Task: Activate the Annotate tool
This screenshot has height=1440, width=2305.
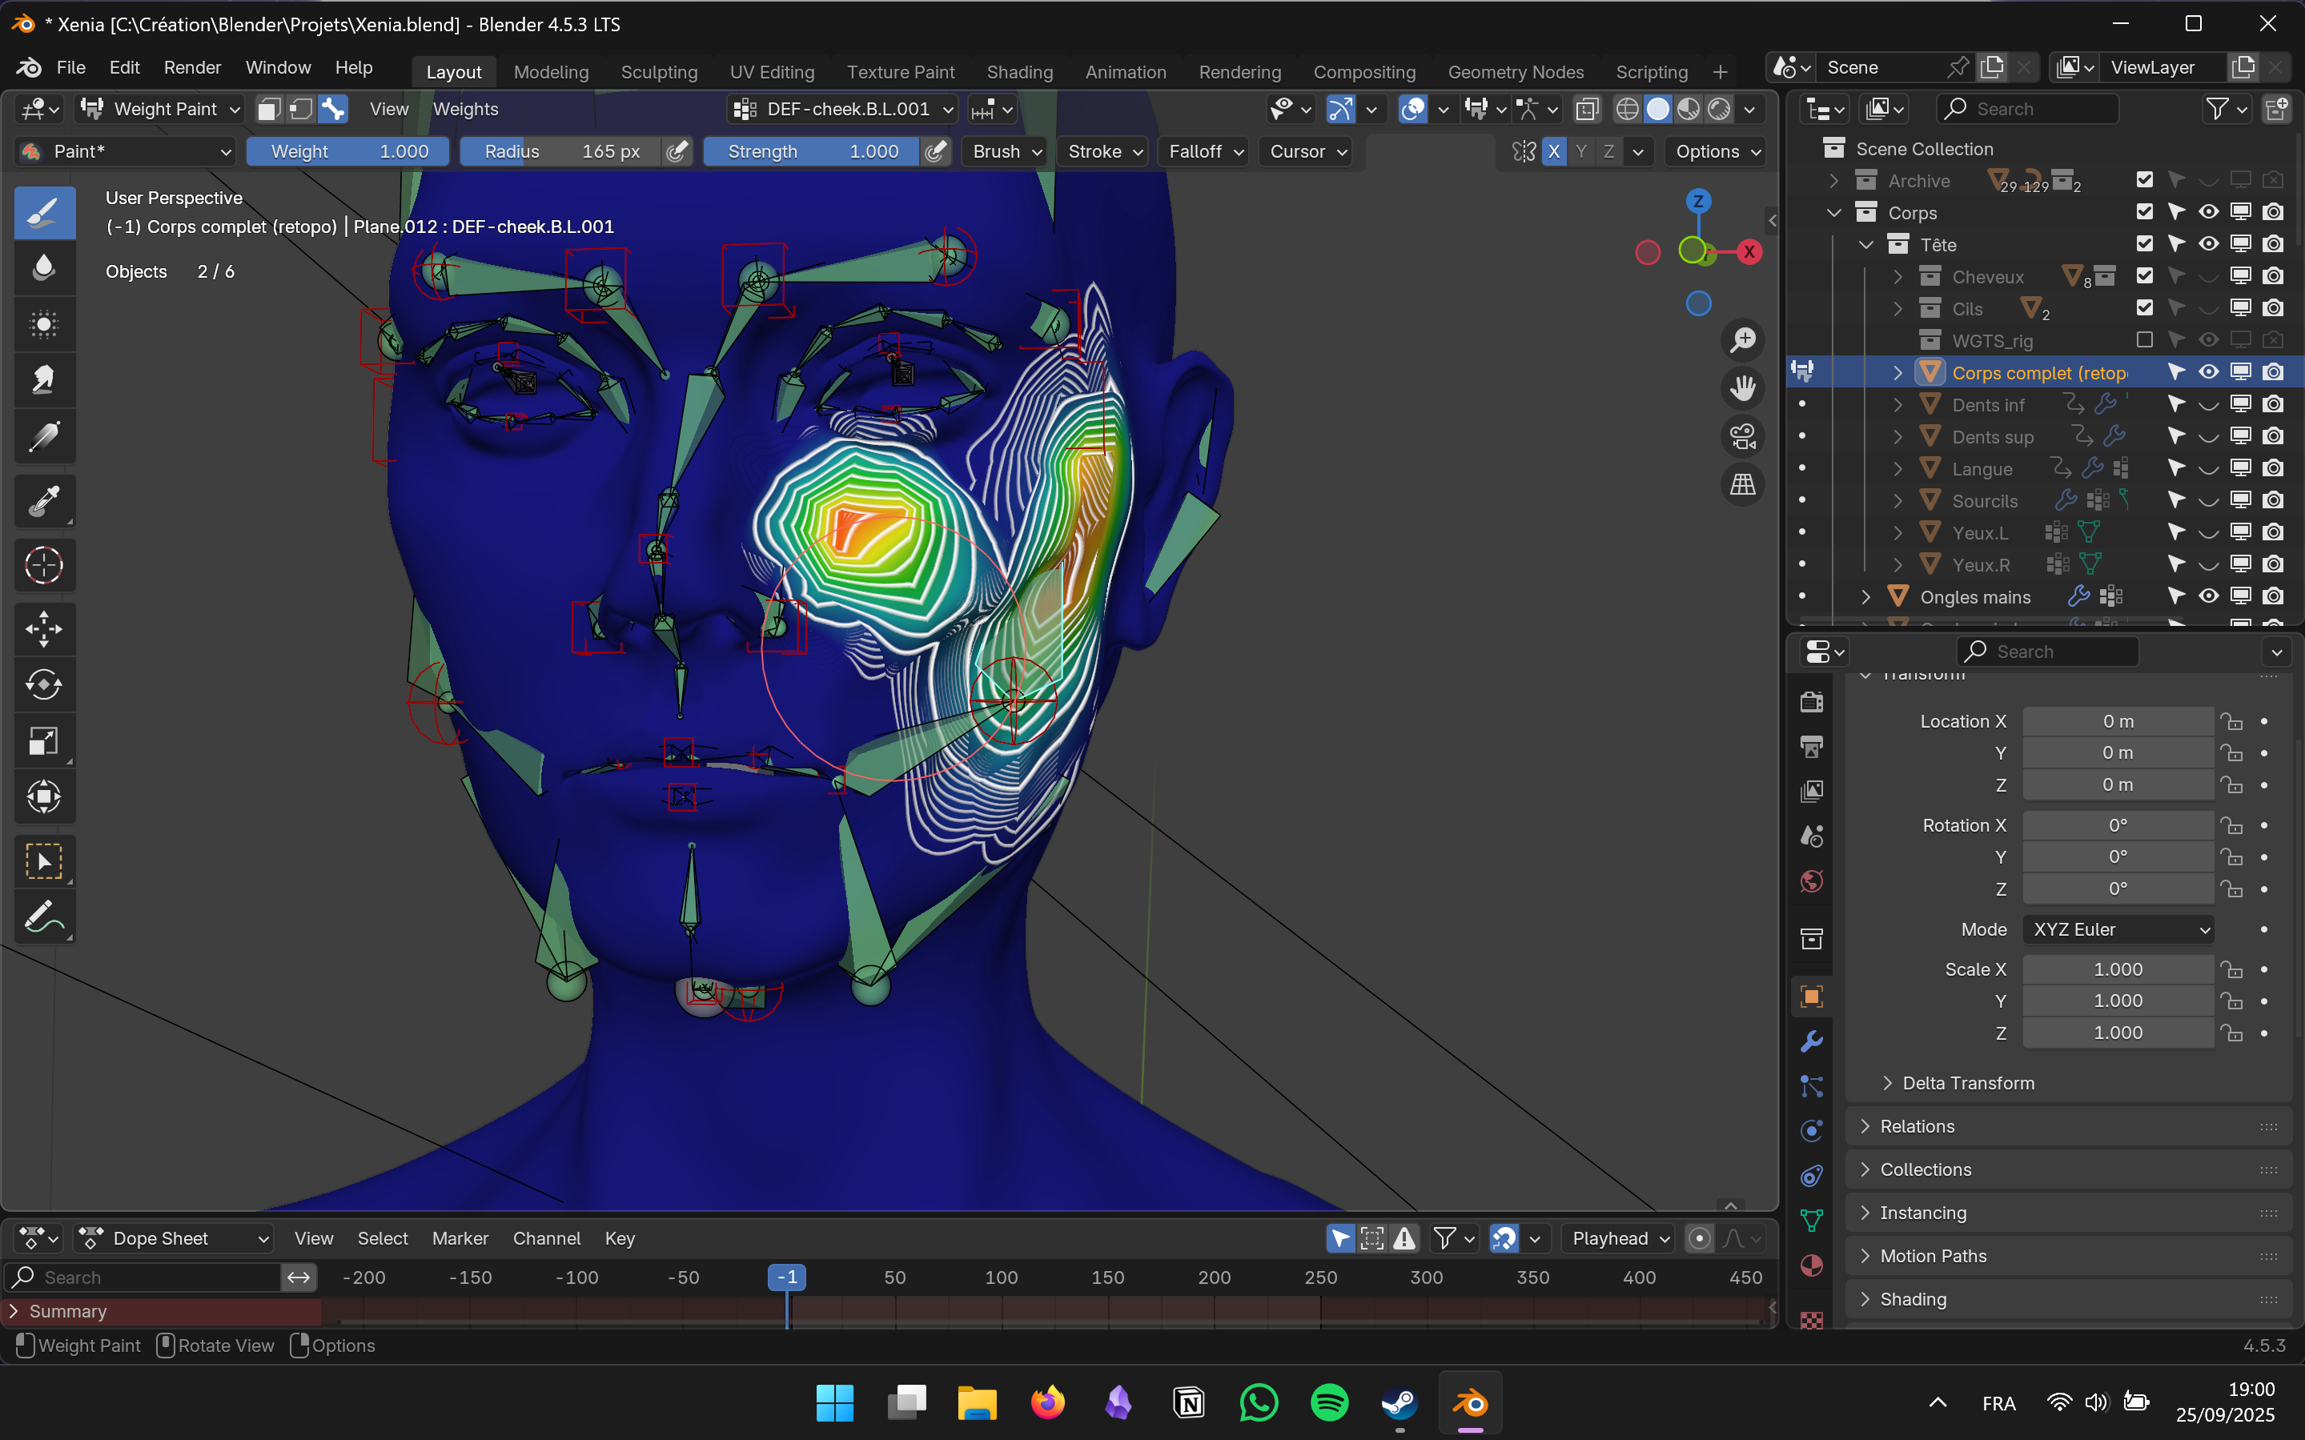Action: click(44, 917)
